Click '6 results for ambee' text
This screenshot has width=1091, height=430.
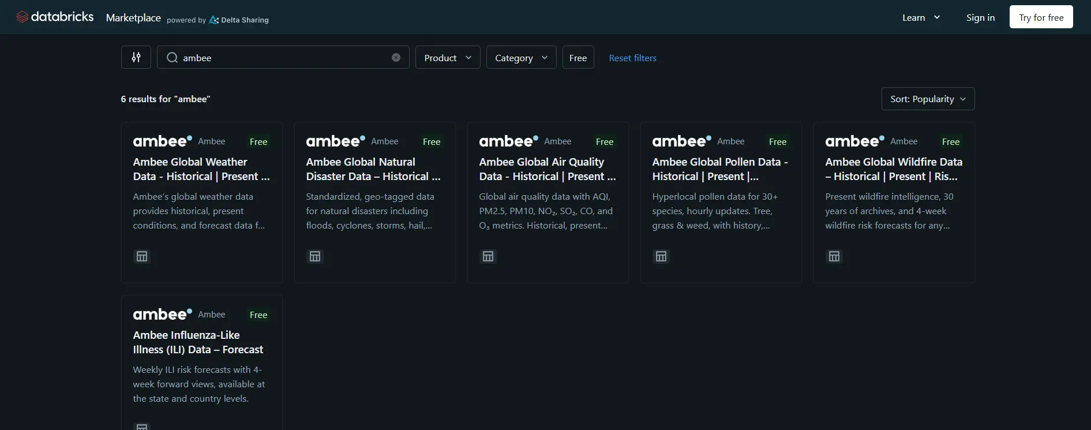point(166,99)
